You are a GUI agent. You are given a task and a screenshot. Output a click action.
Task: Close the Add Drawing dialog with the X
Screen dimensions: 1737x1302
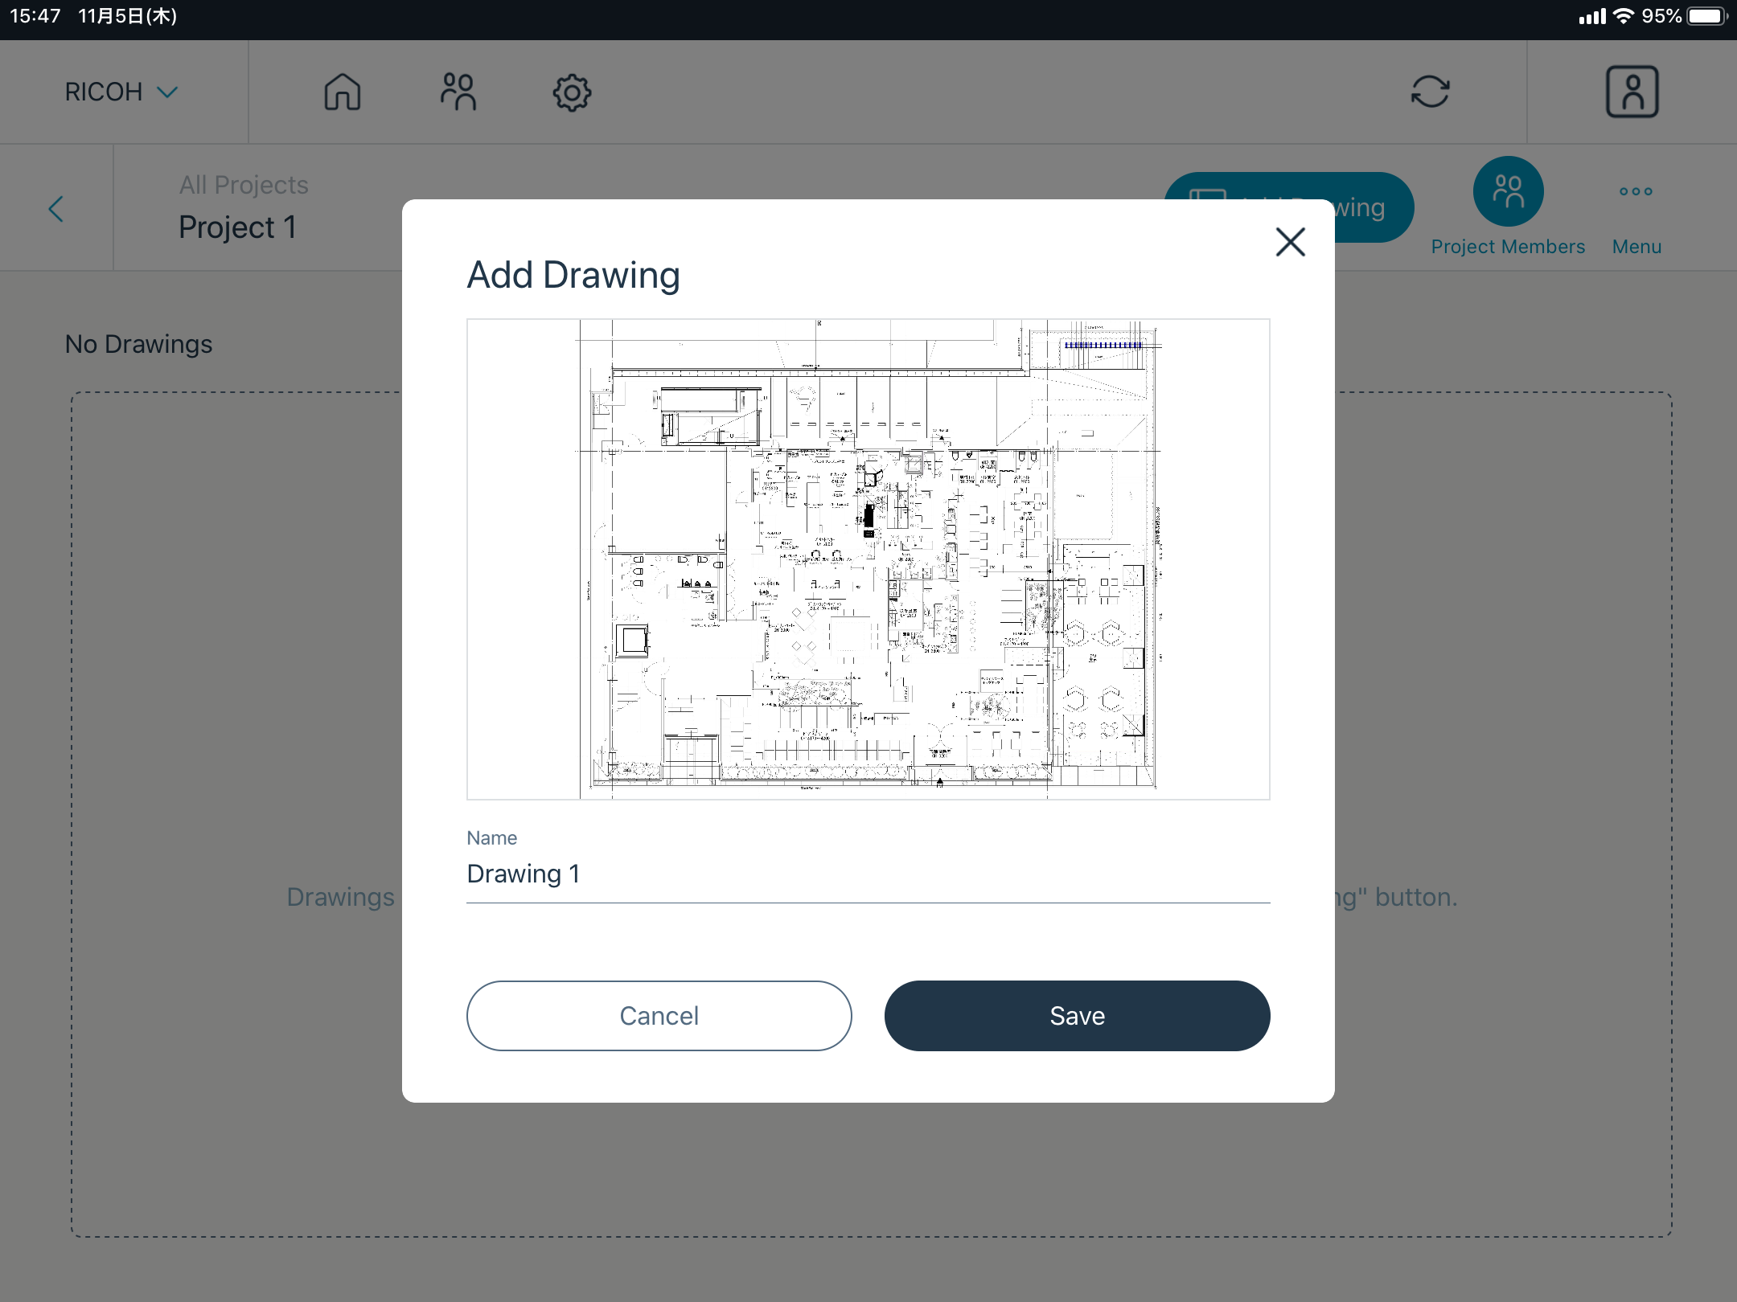click(1290, 242)
